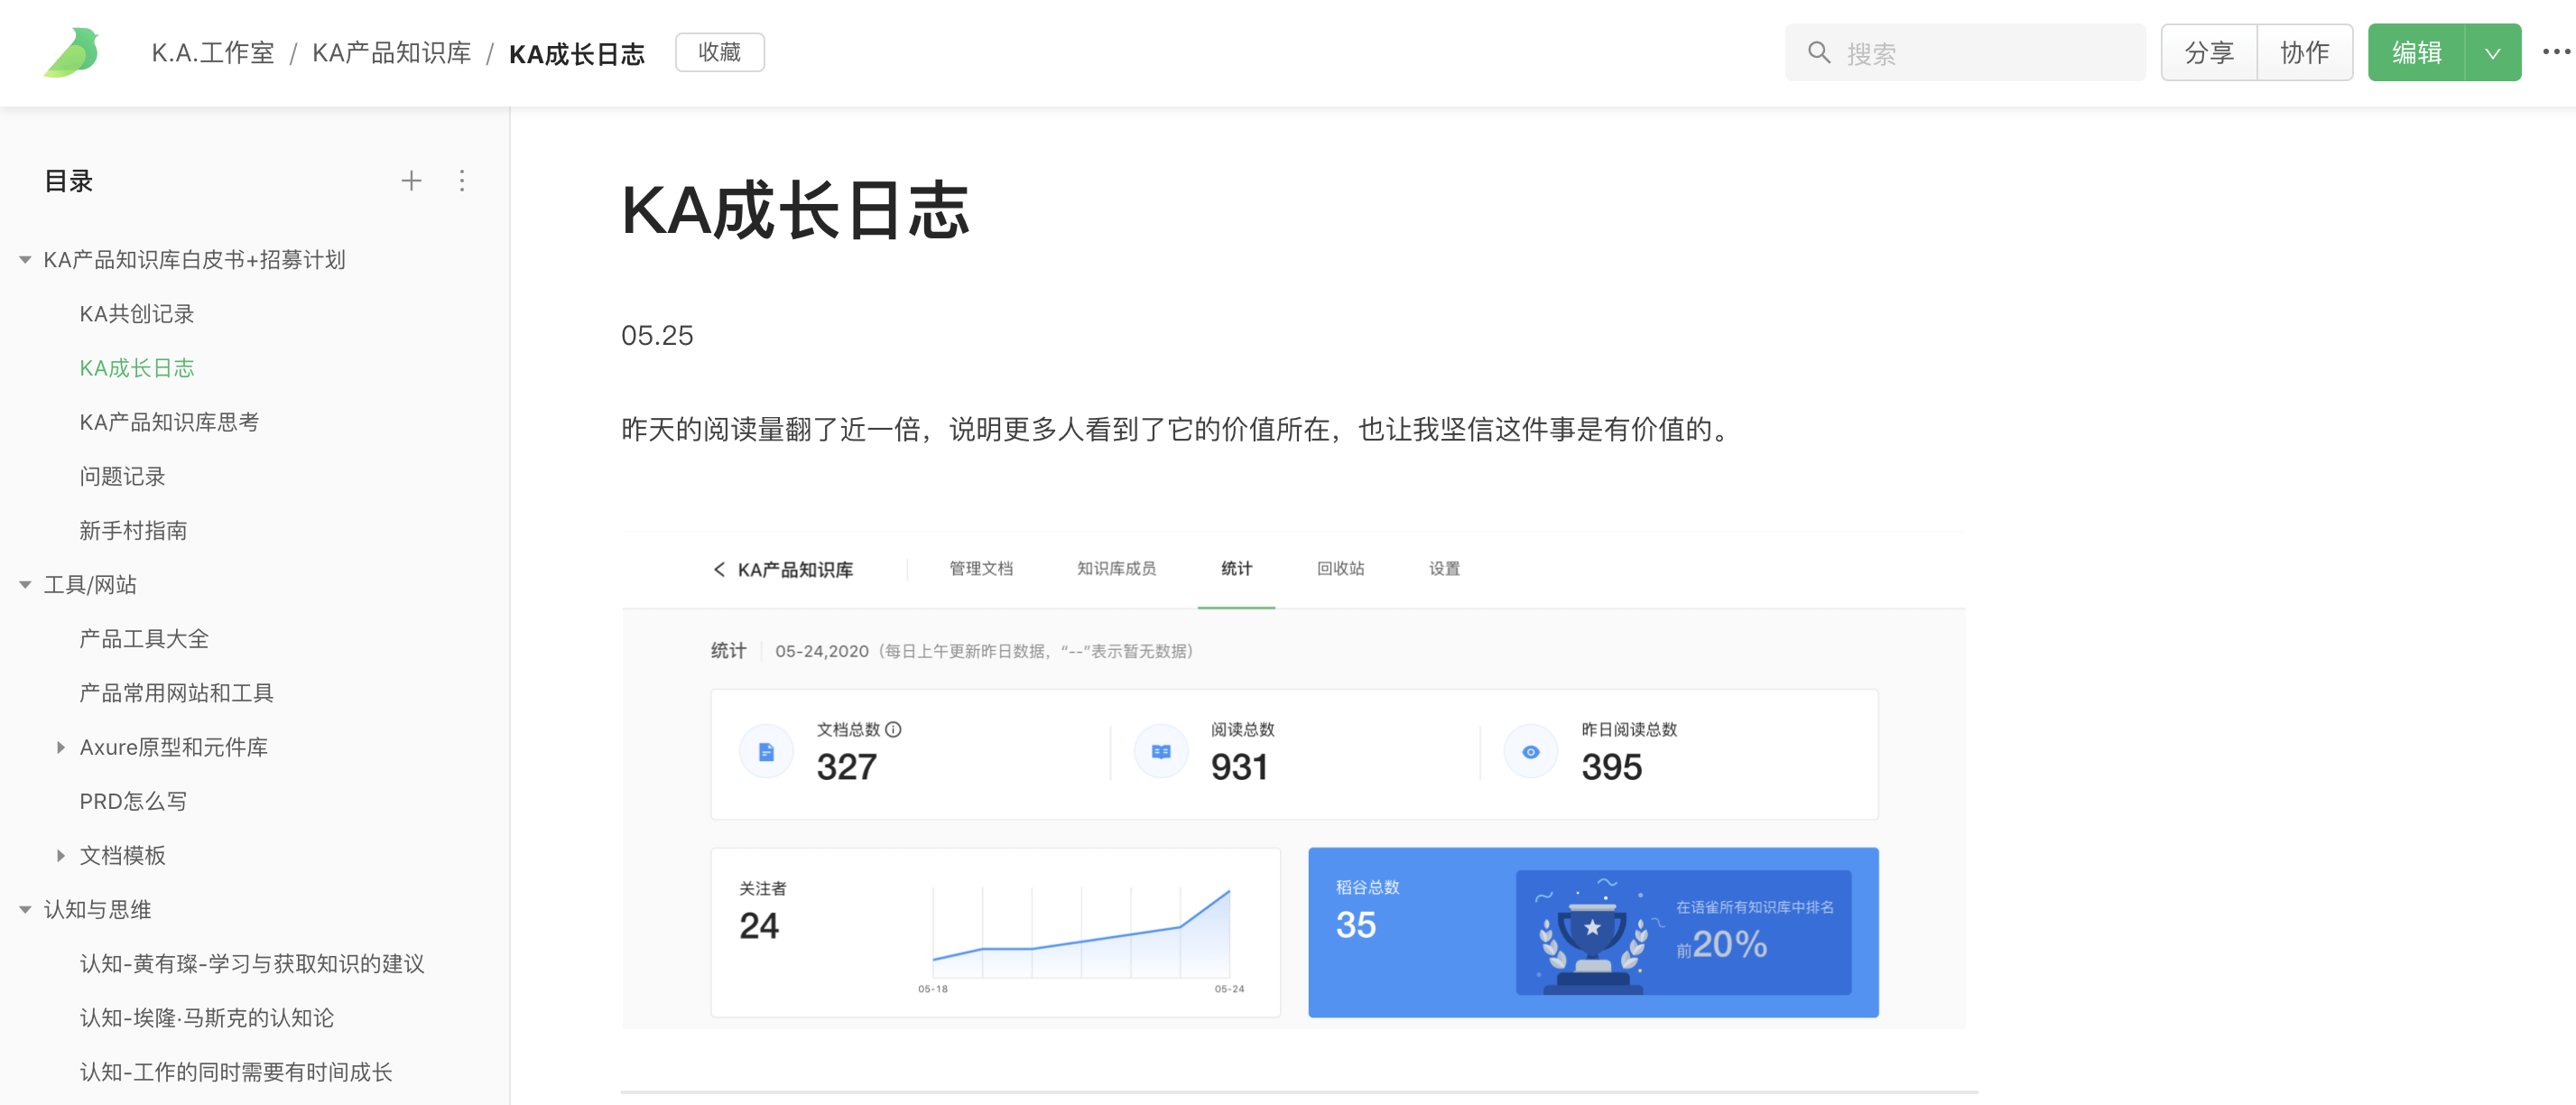This screenshot has width=2576, height=1105.
Task: Click the 文档总数 info circle icon
Action: point(894,730)
